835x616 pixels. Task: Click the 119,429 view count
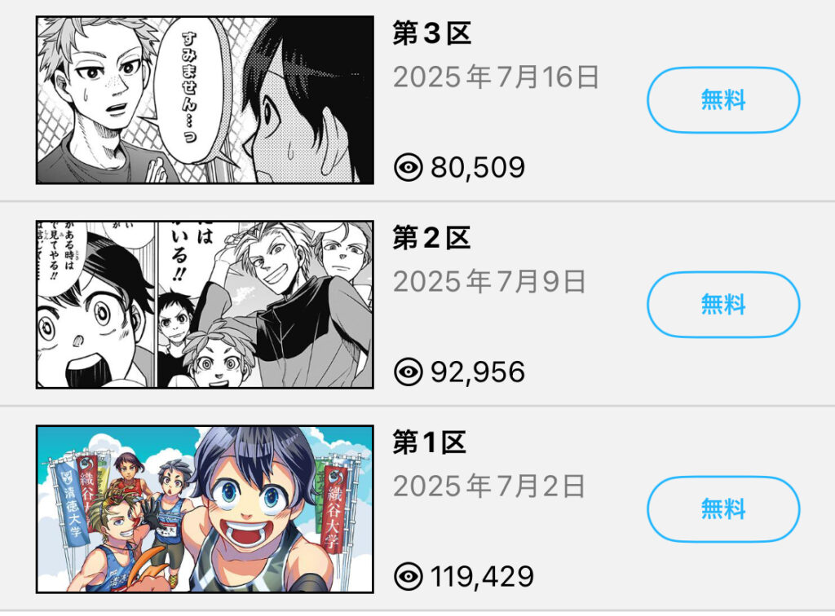tap(482, 577)
